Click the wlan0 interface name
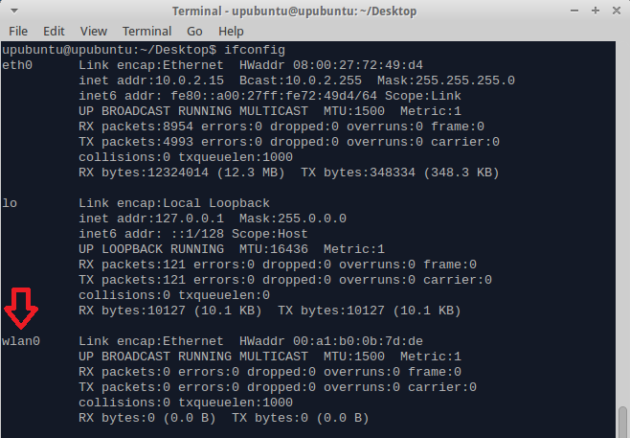Screen dimensions: 630x438 coord(20,341)
